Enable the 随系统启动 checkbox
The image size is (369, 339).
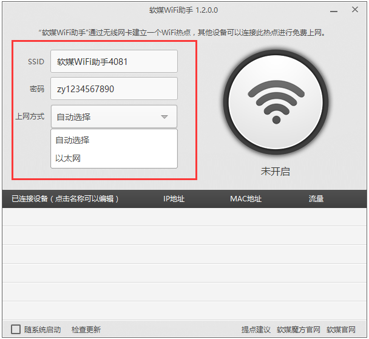pyautogui.click(x=16, y=329)
